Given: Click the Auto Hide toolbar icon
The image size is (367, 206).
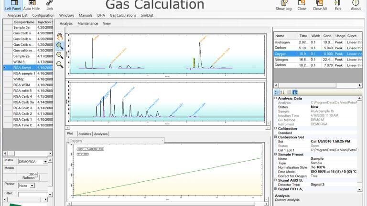Looking at the screenshot, I should point(32,5).
